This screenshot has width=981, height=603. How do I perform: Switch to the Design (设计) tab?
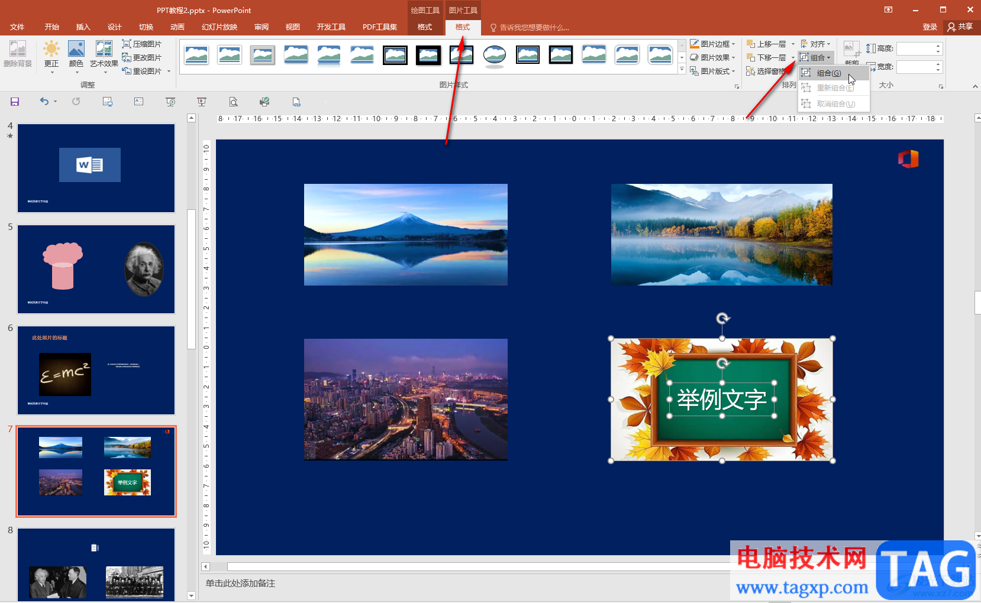[x=114, y=27]
